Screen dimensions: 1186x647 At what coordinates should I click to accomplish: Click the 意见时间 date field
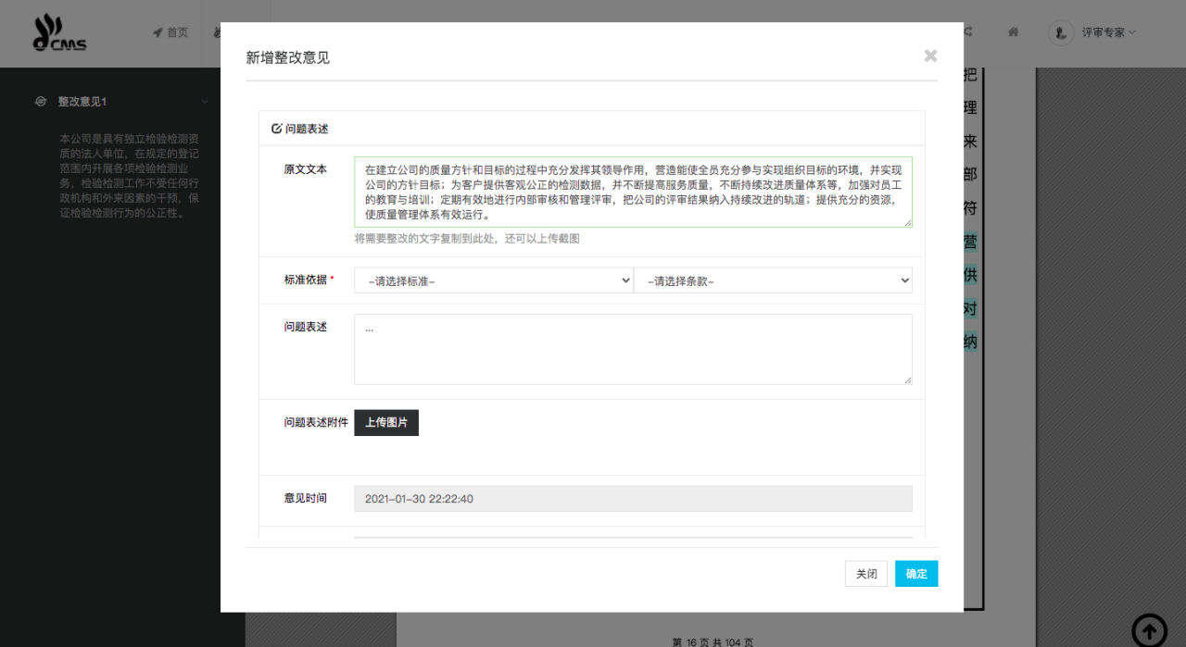[633, 499]
